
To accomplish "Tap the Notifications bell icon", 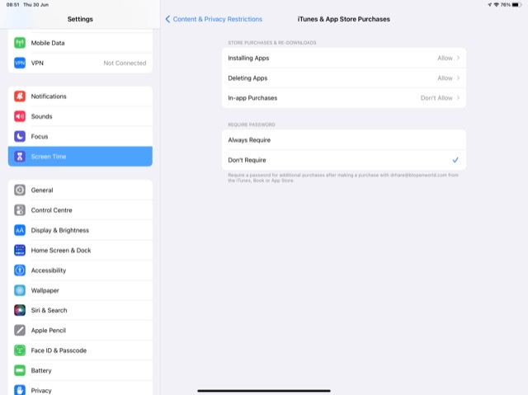I will pyautogui.click(x=20, y=96).
